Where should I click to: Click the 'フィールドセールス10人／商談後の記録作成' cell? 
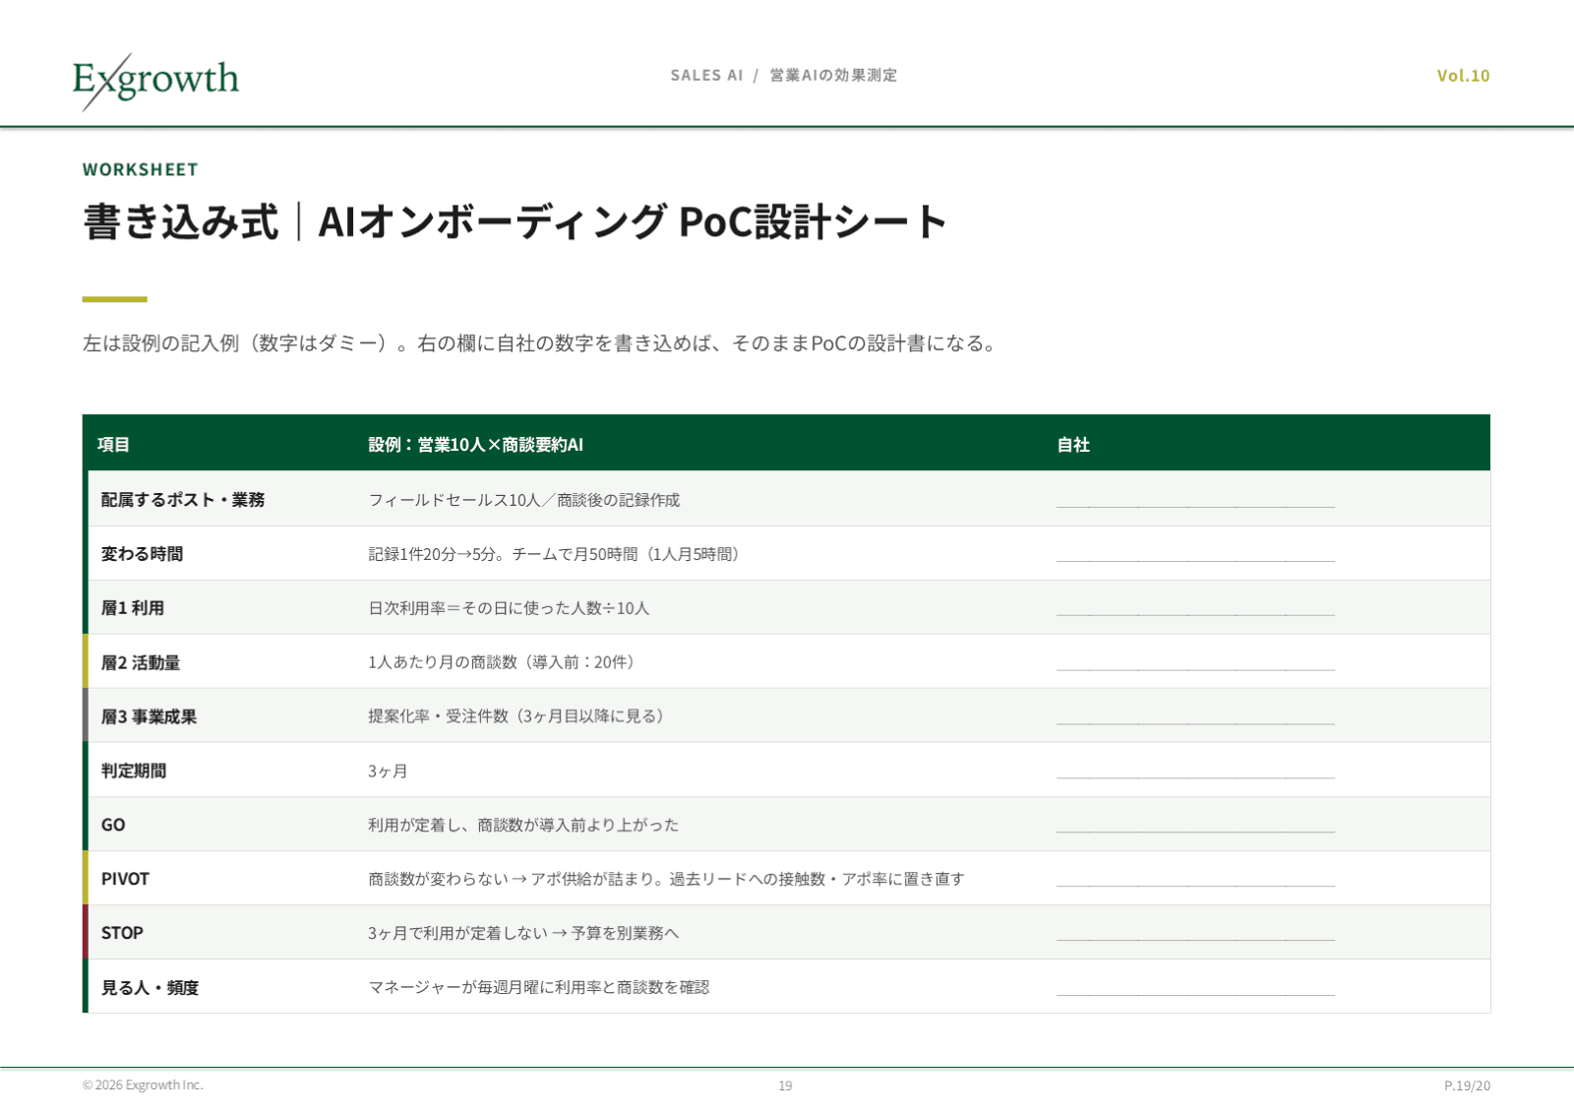pos(524,500)
